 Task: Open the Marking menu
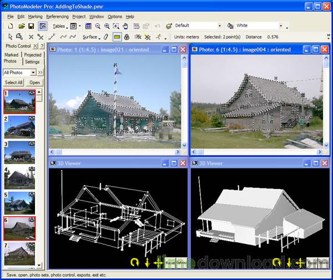tap(35, 17)
